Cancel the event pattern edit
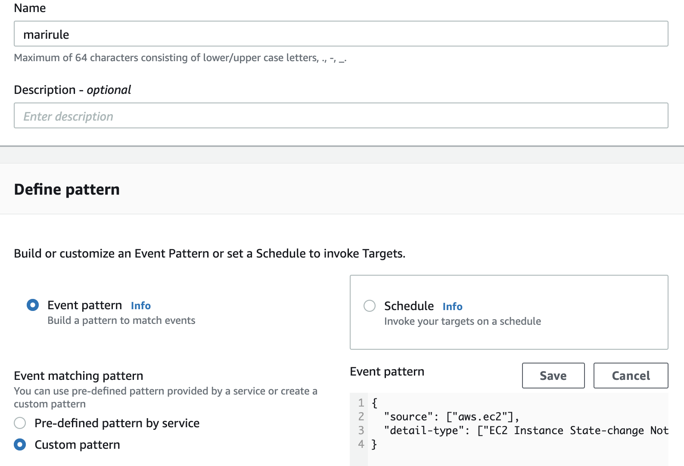684x466 pixels. point(631,376)
